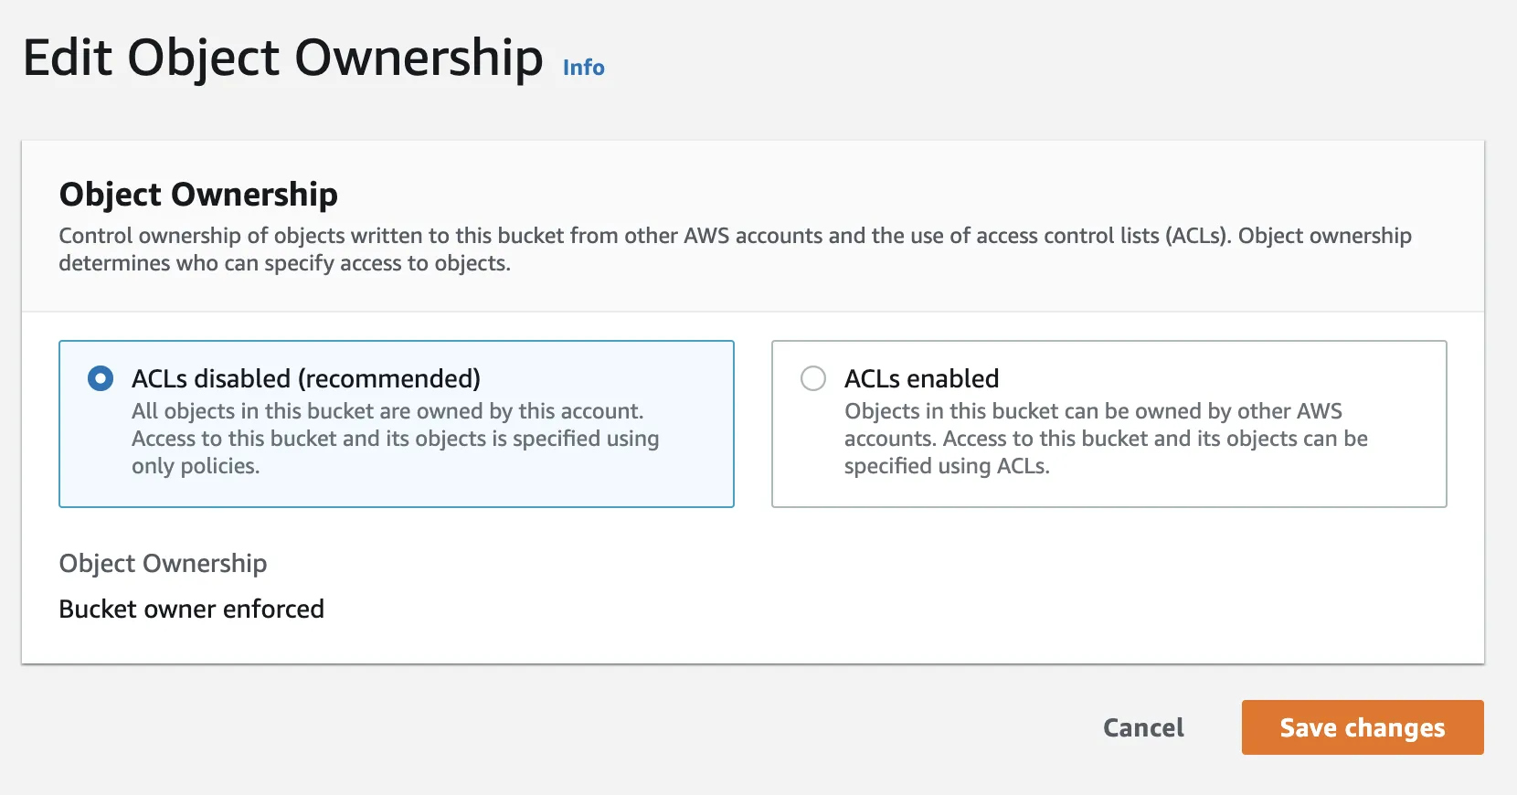Click 'accounts. Access to this bucket' line under ACLs enabled
Image resolution: width=1517 pixels, height=795 pixels.
tap(1106, 439)
